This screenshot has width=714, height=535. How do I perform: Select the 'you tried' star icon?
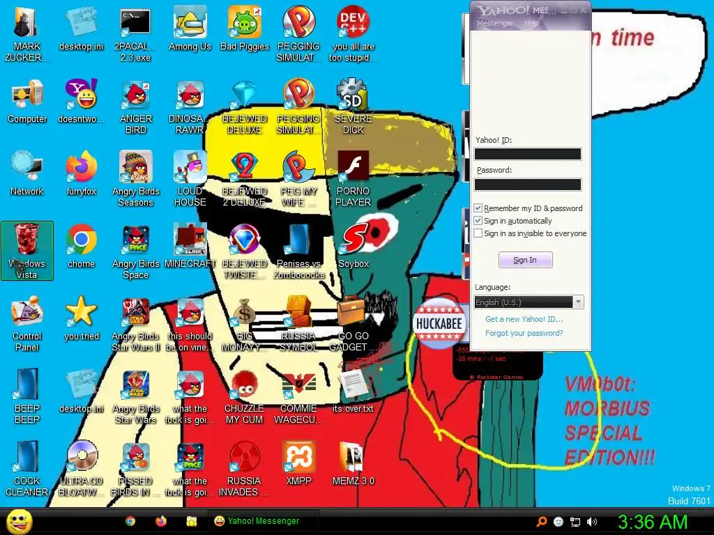pyautogui.click(x=81, y=318)
